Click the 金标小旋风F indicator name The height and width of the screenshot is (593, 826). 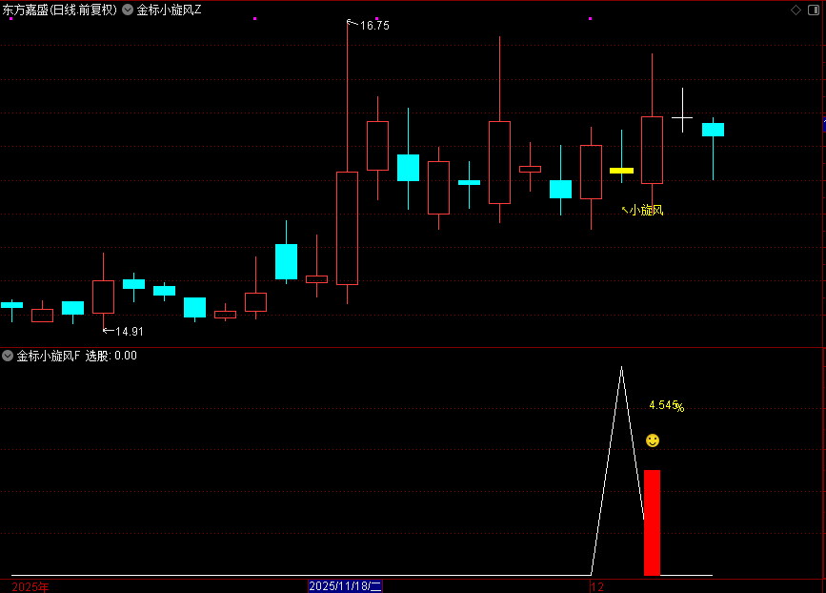(49, 356)
